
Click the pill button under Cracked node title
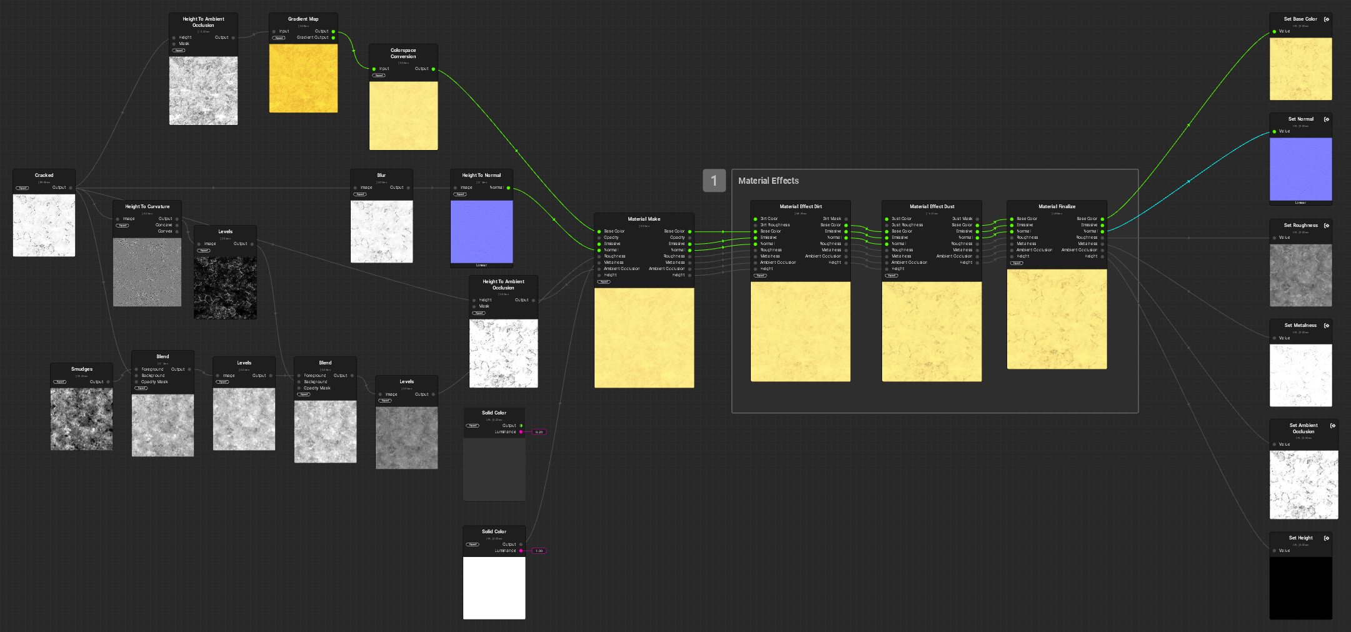(23, 188)
